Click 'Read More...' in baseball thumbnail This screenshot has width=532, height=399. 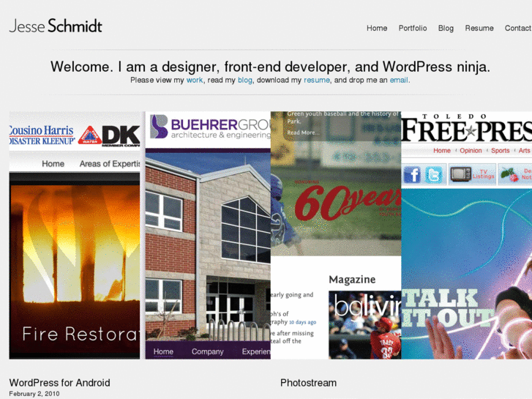[x=304, y=133]
